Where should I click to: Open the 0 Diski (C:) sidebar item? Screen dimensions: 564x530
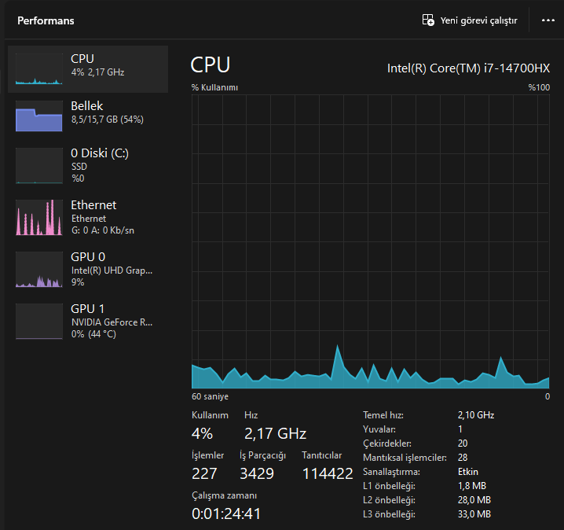click(x=88, y=166)
